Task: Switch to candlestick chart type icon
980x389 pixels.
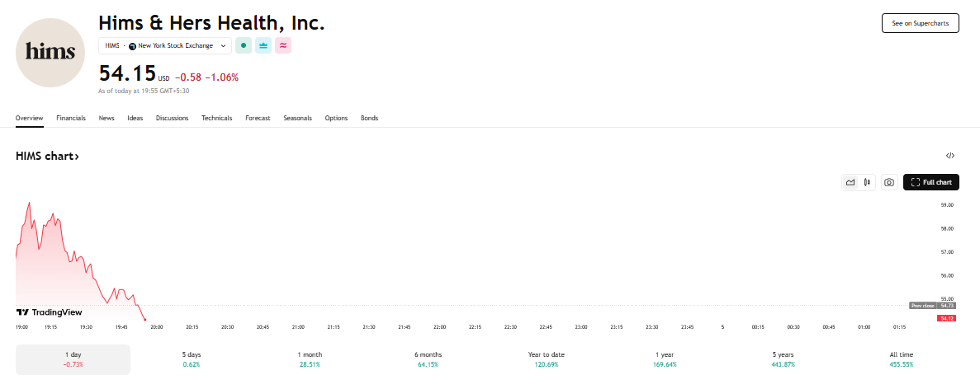Action: tap(868, 182)
